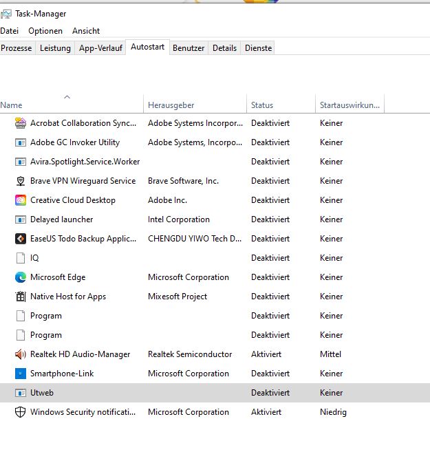Click the Smartphone-Link blue icon
The image size is (430, 452).
pos(21,374)
